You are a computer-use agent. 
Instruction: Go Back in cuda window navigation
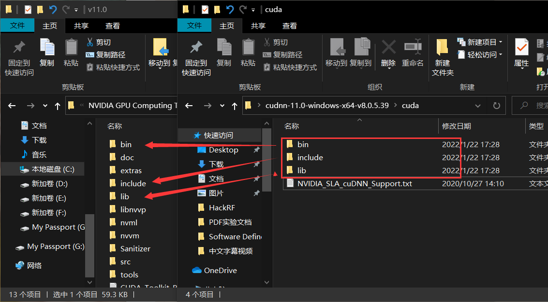pos(189,106)
